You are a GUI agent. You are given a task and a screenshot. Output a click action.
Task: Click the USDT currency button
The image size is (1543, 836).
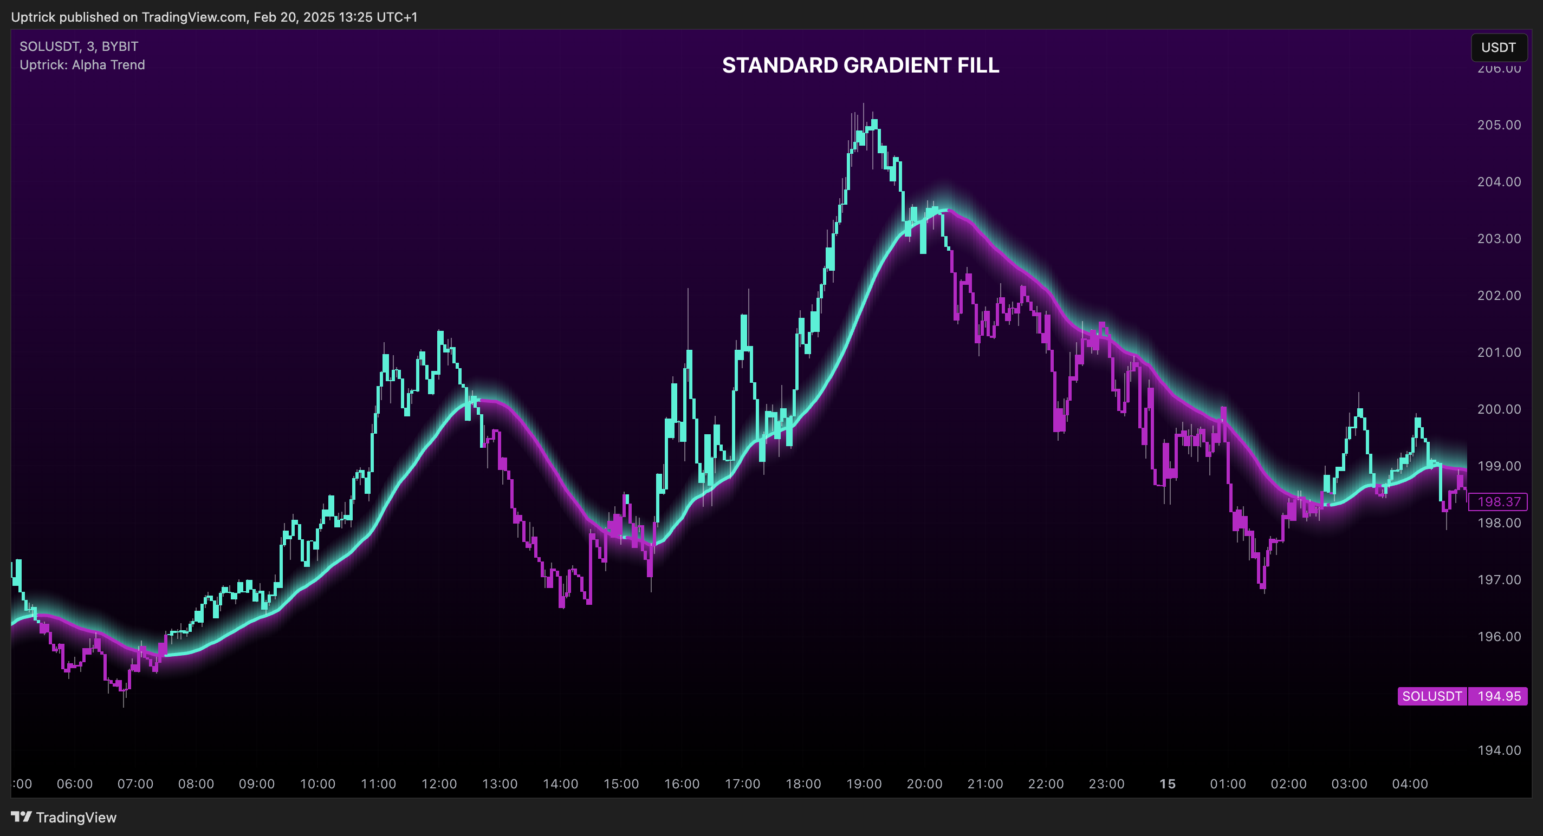(1499, 47)
